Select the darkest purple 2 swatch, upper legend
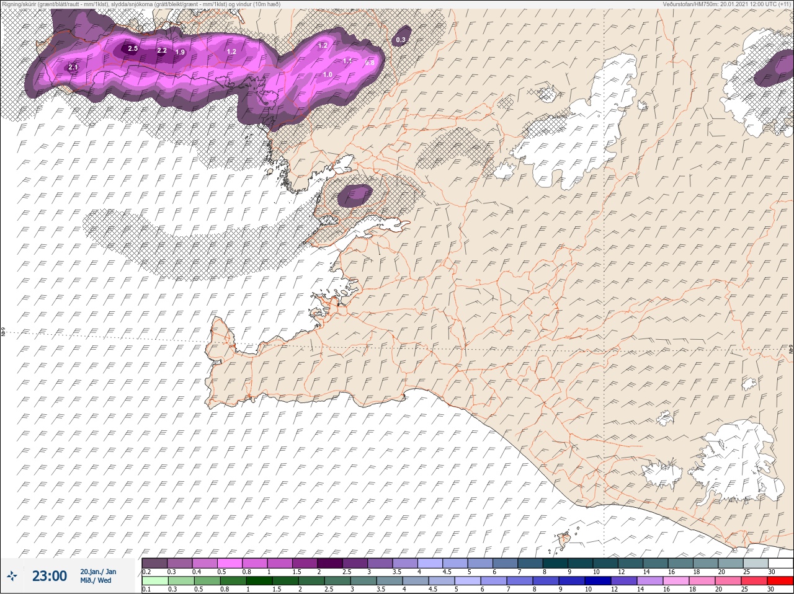 331,563
